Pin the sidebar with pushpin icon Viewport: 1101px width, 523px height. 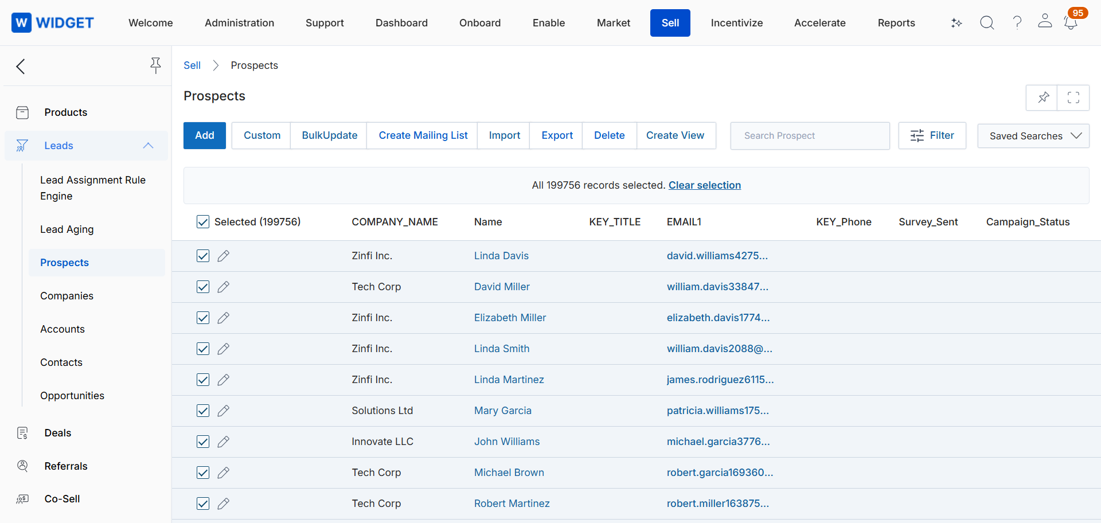pyautogui.click(x=155, y=65)
